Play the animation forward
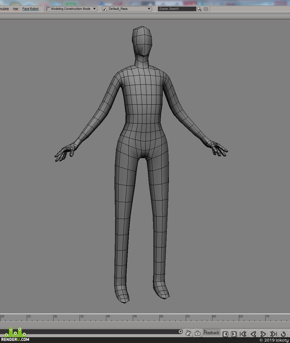The image size is (290, 343). pos(263,334)
